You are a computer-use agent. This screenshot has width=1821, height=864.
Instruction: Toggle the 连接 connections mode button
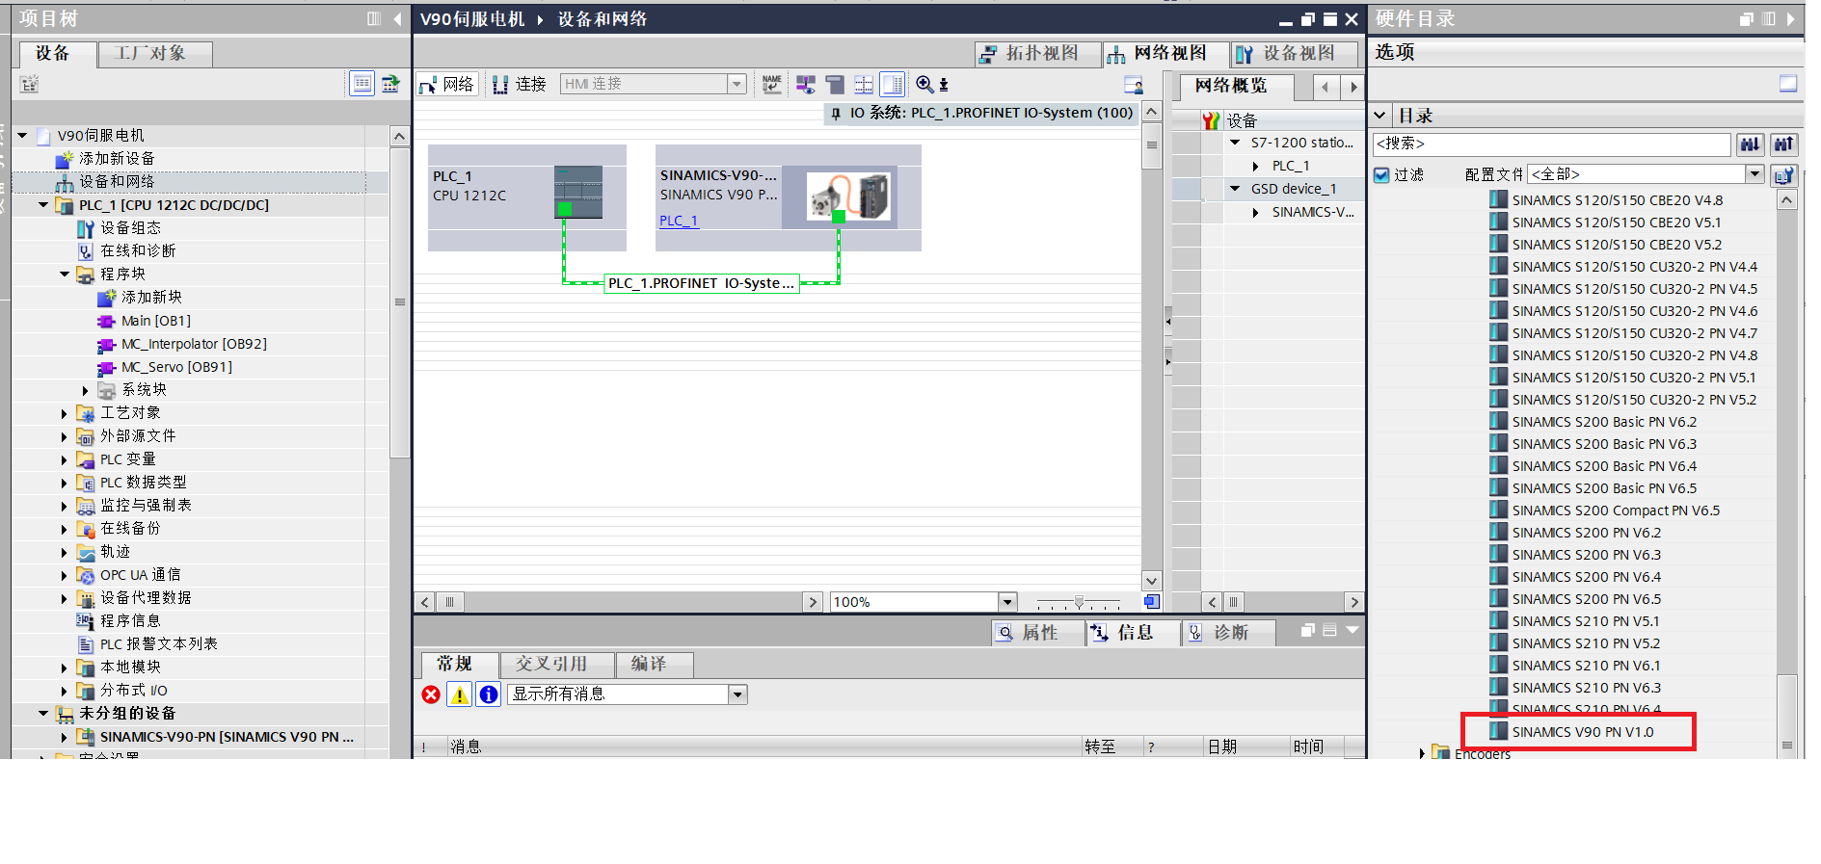click(x=519, y=85)
